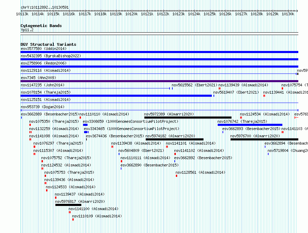
Task: Select nsv1075752 (Thareja2015) label
Action: point(66,158)
